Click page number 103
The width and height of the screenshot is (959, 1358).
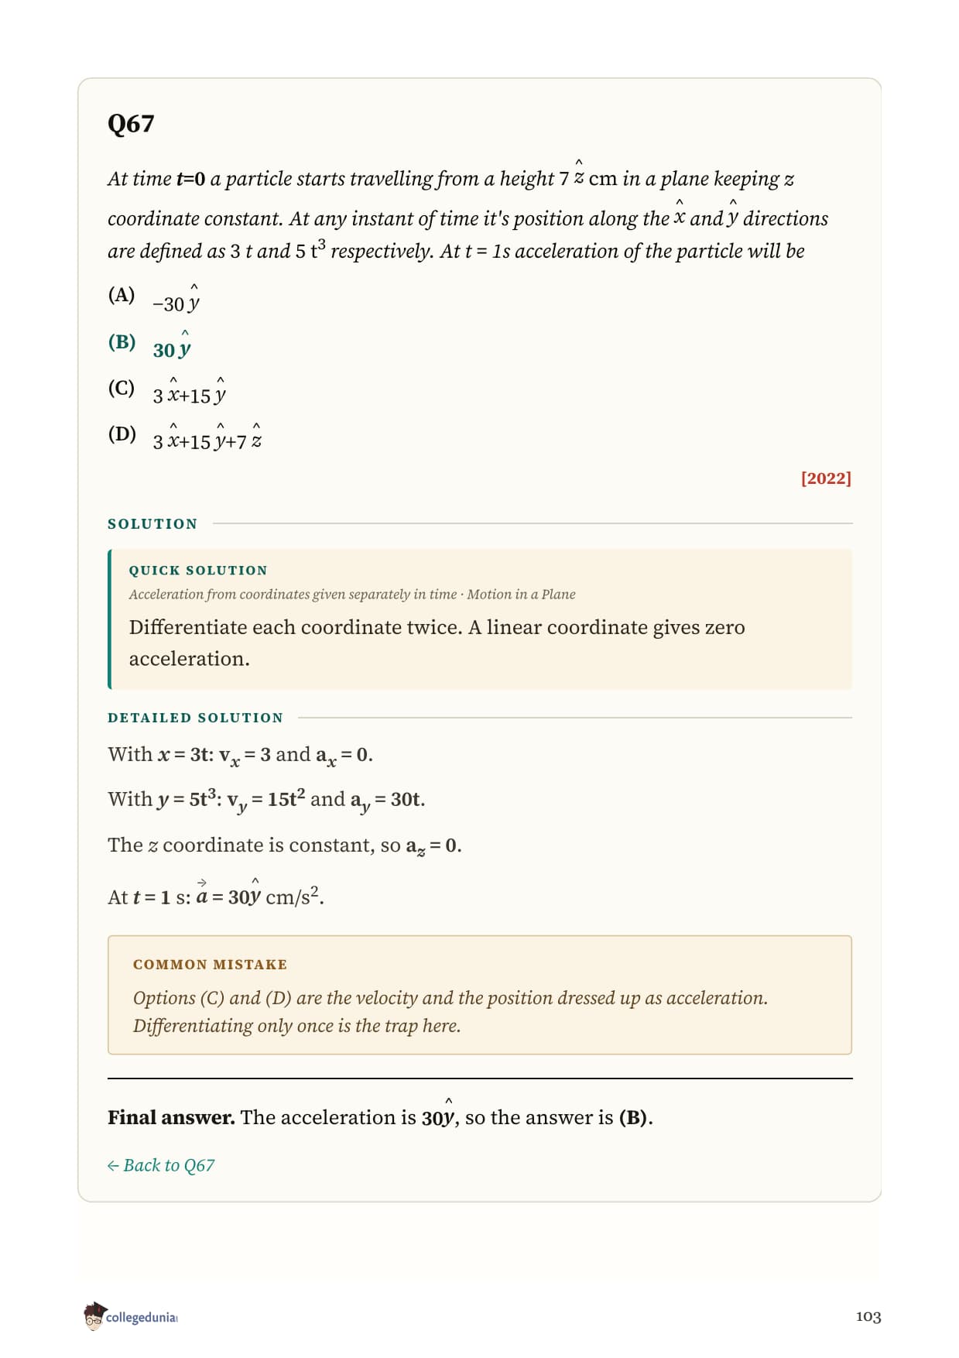(x=868, y=1316)
